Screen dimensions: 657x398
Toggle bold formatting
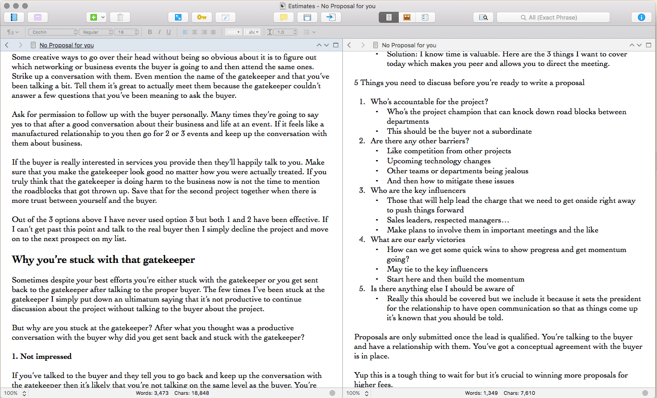pyautogui.click(x=150, y=32)
